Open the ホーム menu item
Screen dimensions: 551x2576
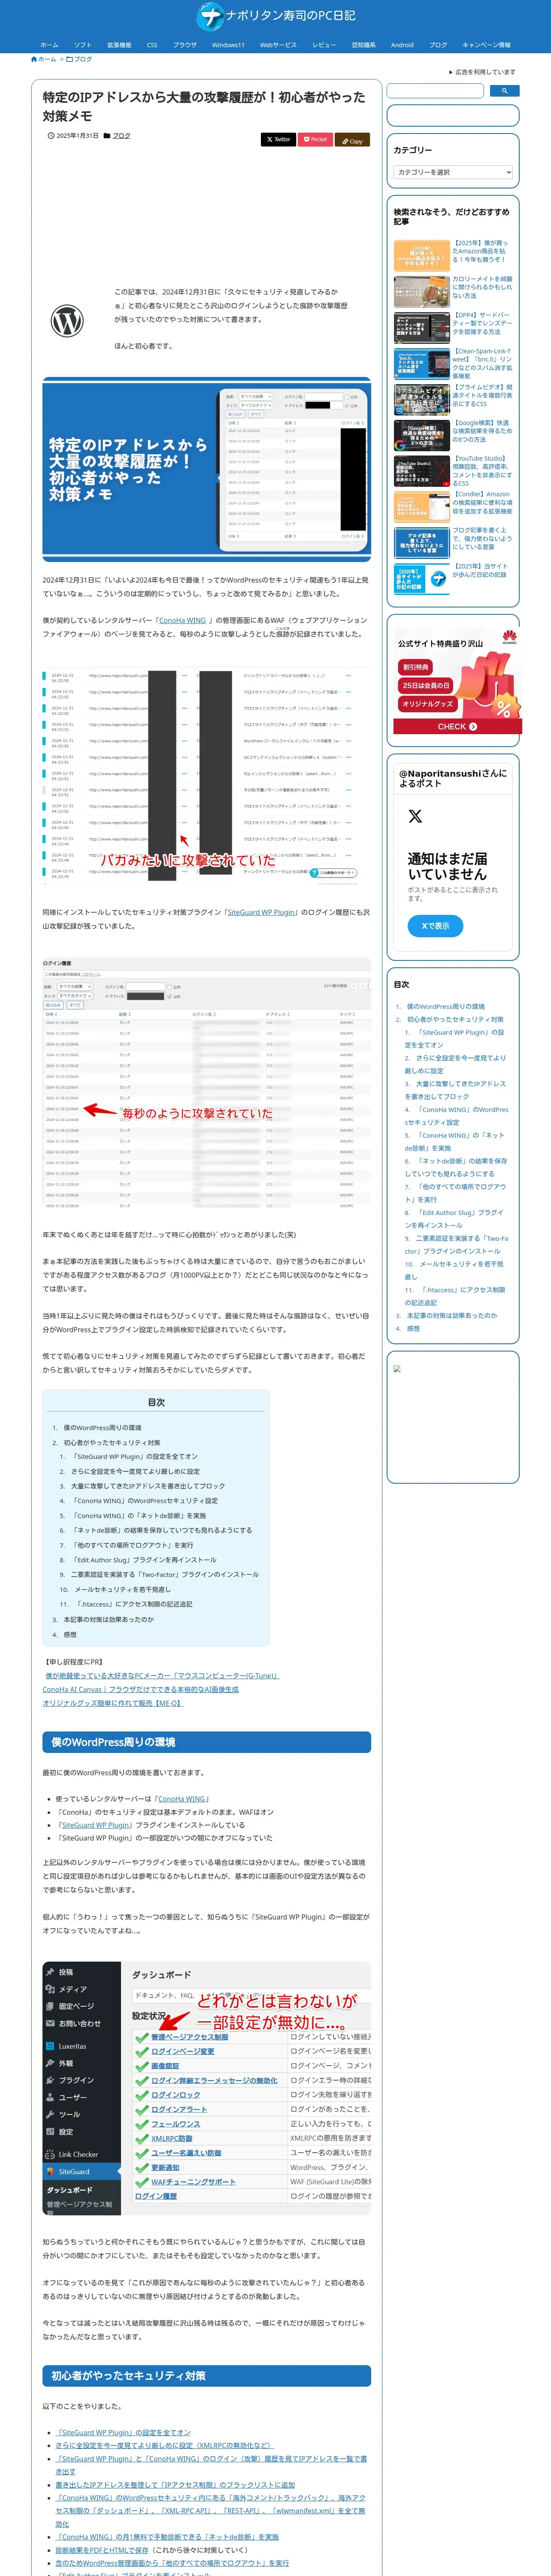49,45
